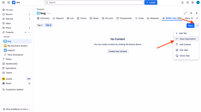Add a project with the plus icon
This screenshot has width=201, height=112.
pos(25,32)
